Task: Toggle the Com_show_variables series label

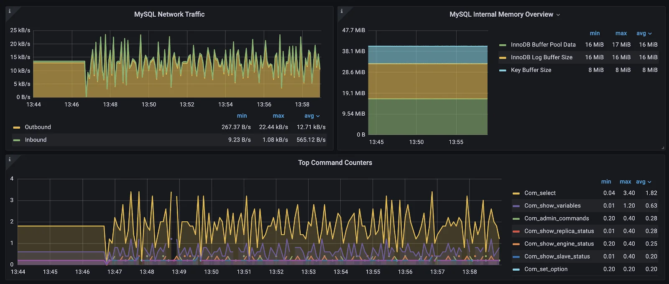Action: point(552,205)
